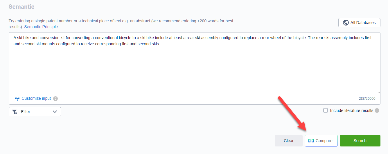The height and width of the screenshot is (154, 388).
Task: Click the Semantic section heading
Action: [x=21, y=7]
